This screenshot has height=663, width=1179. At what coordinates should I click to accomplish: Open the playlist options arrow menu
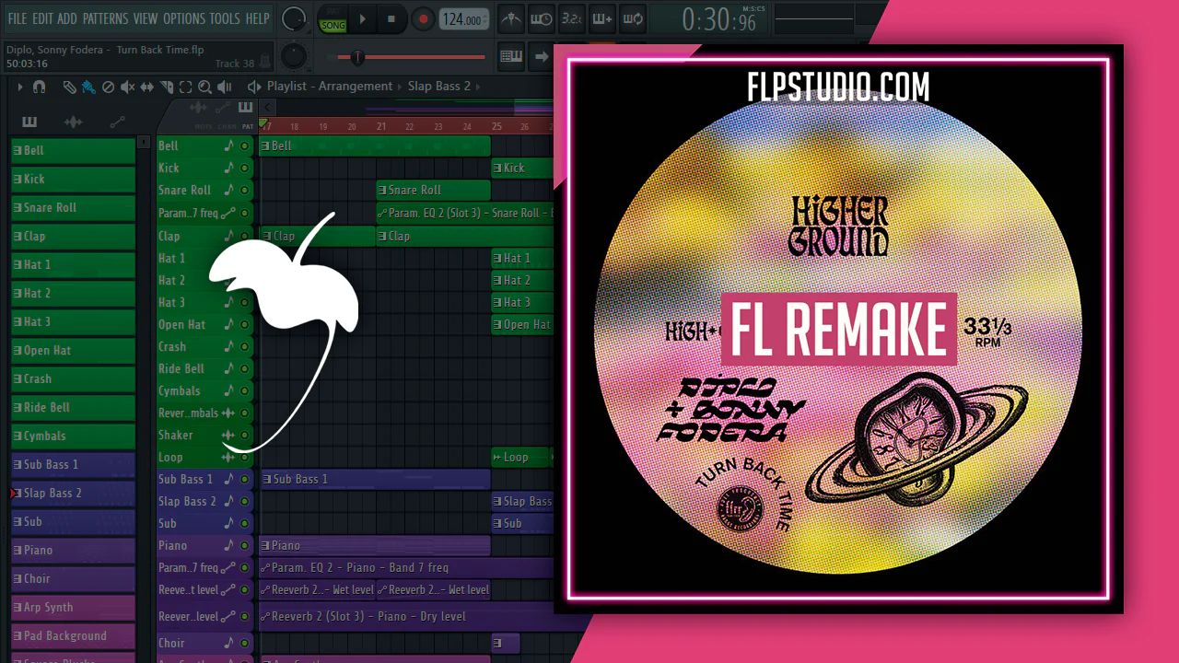(19, 87)
